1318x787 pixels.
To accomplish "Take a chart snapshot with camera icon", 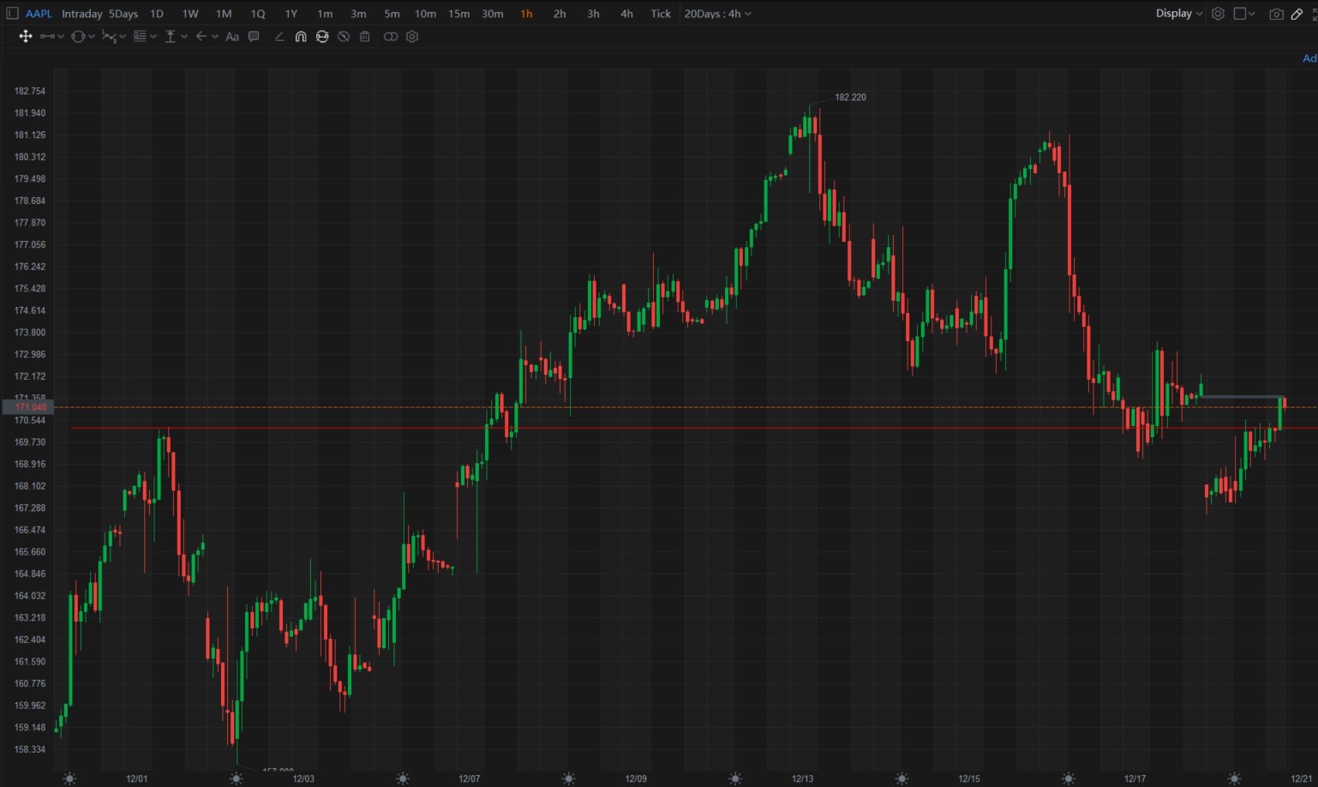I will tap(1276, 14).
